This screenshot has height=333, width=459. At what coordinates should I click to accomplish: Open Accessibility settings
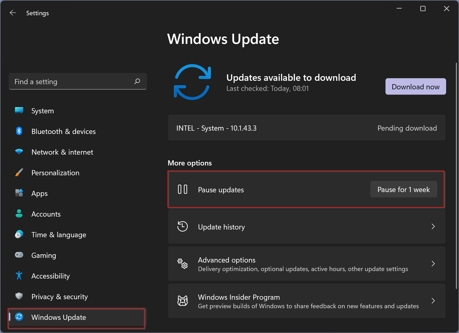(77, 276)
